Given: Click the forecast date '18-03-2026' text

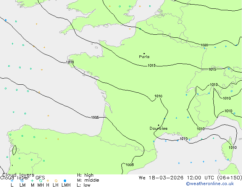Looking at the screenshot, I should tap(166, 178).
